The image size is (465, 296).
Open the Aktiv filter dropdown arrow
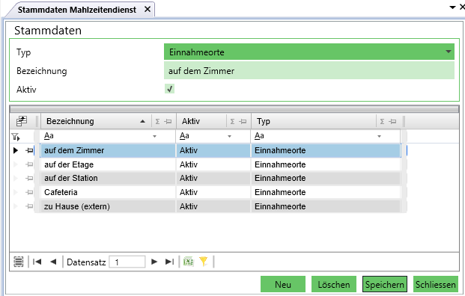tap(230, 137)
